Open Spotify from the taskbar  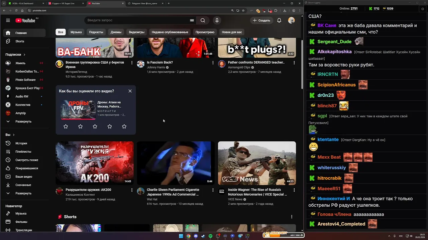click(211, 236)
